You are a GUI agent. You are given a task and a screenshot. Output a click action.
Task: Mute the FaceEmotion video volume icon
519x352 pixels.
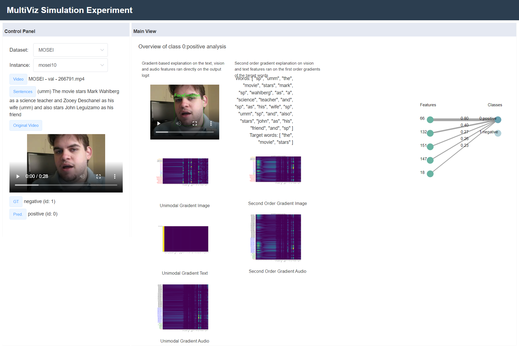click(178, 123)
